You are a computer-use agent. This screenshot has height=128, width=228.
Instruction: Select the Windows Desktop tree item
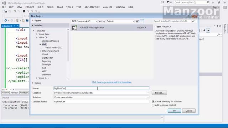[x=51, y=41]
